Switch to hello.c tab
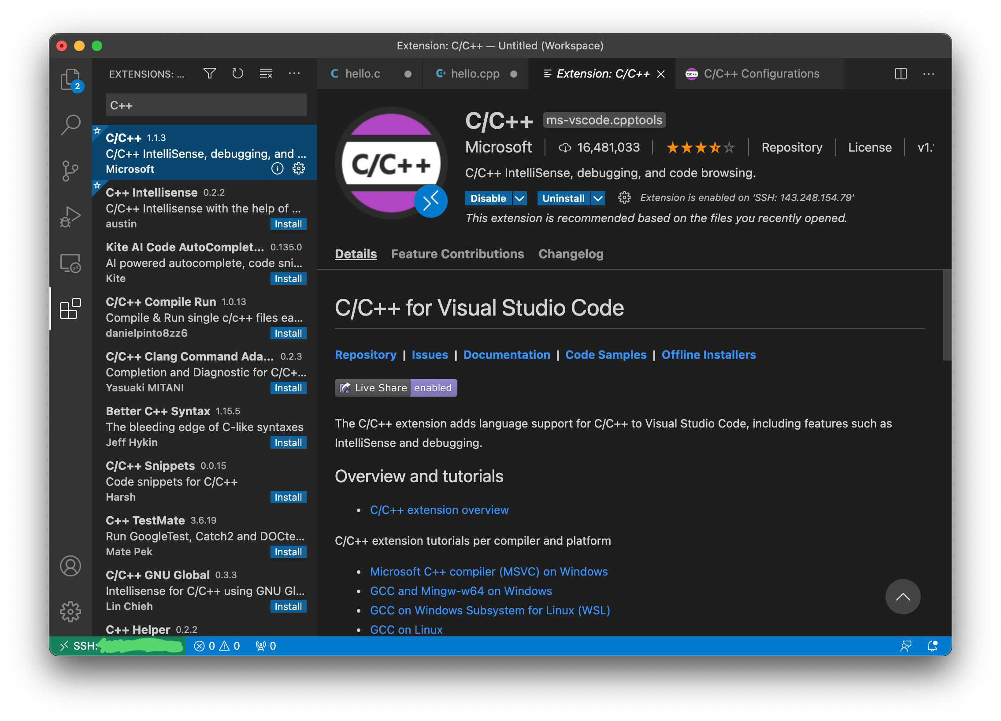This screenshot has height=721, width=1001. coord(370,74)
